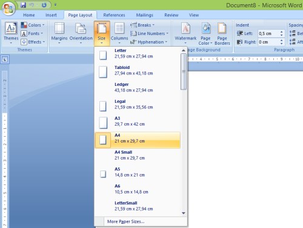Click the Office button orb
Screen dimensions: 303x228
pyautogui.click(x=8, y=8)
